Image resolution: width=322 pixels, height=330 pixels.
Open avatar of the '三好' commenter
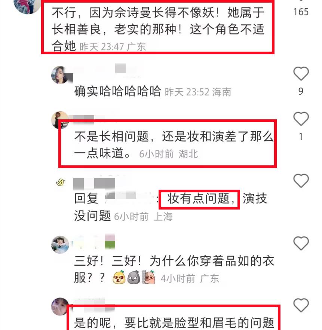click(x=60, y=245)
